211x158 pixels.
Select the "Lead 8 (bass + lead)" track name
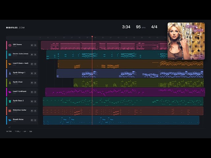(x=20, y=63)
